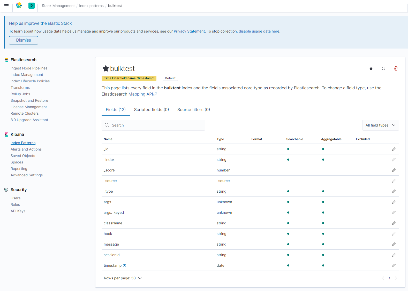Open Advanced Settings
The width and height of the screenshot is (408, 291).
pos(27,175)
